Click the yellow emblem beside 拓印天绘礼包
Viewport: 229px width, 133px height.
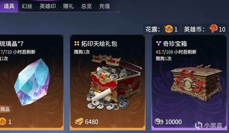pos(77,43)
